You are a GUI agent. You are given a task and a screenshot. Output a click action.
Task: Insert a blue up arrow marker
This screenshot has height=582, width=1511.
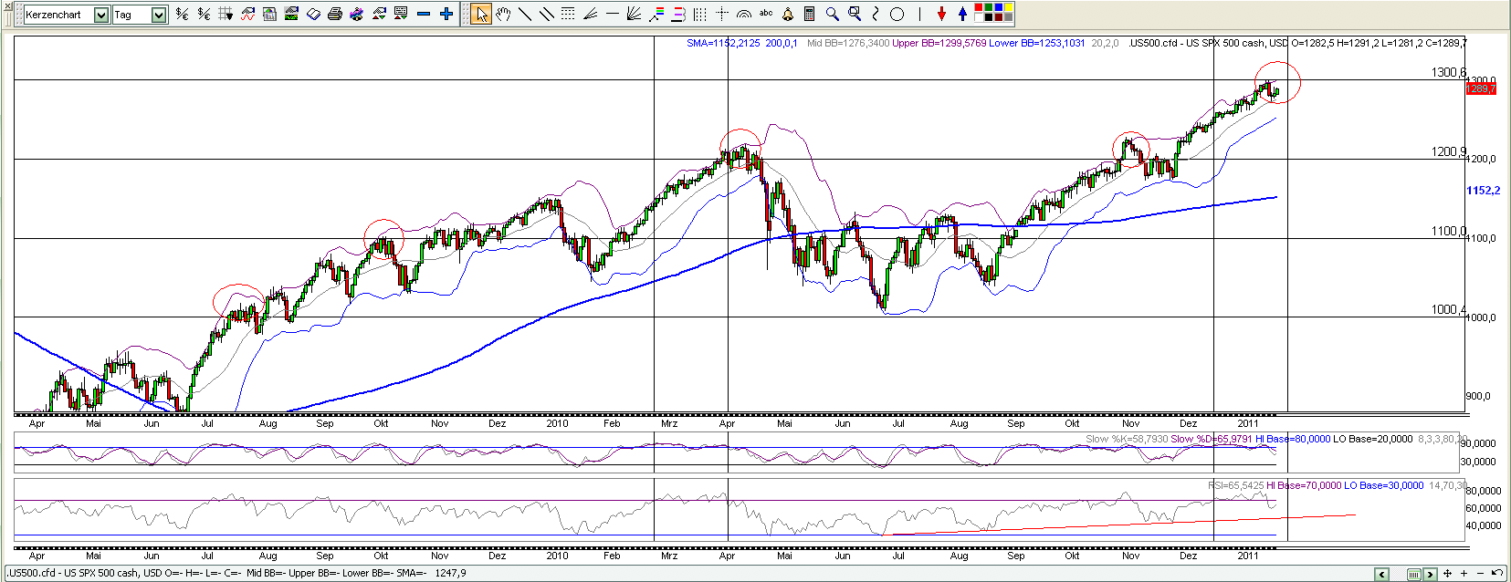[962, 14]
